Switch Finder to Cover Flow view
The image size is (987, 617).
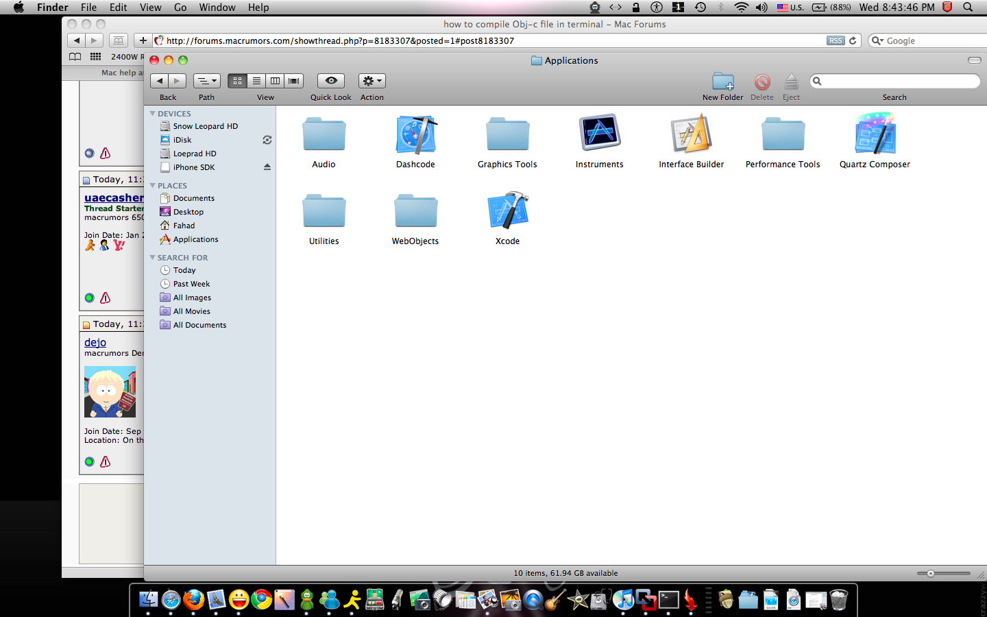294,81
